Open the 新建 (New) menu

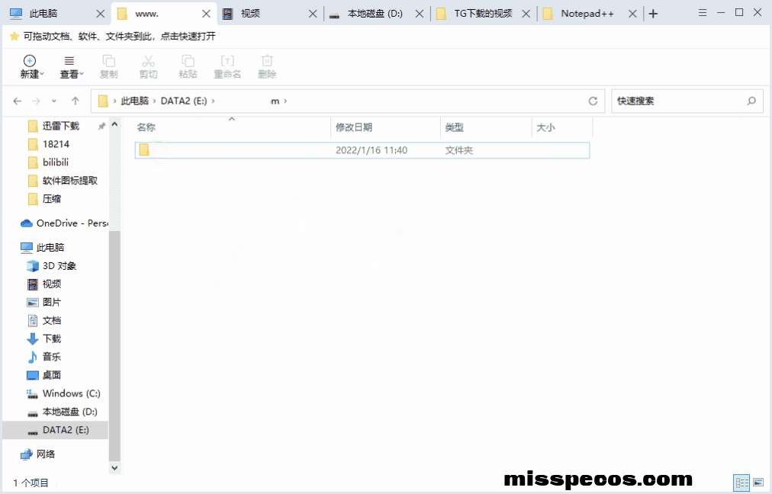click(31, 67)
